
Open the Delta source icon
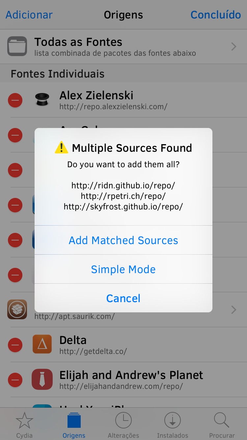pyautogui.click(x=42, y=344)
